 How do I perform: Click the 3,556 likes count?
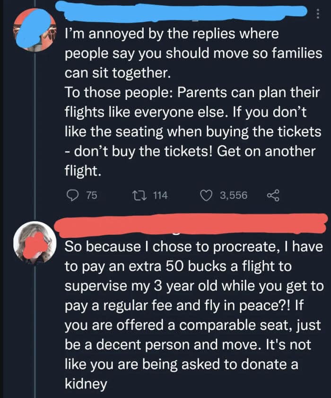pos(233,195)
